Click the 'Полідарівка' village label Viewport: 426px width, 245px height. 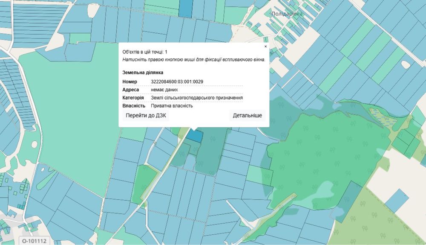287,14
